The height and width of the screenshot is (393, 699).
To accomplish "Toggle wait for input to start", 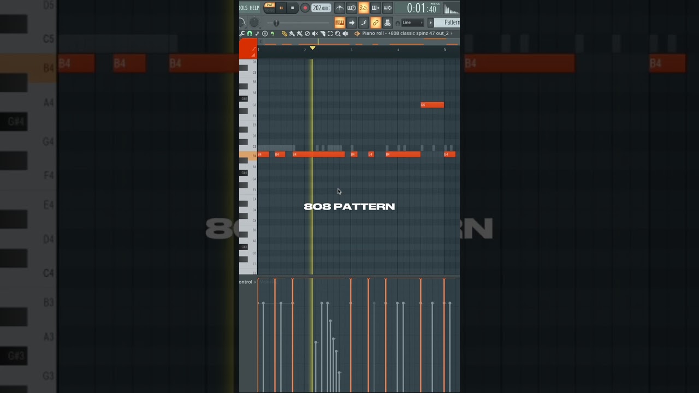I will coord(352,8).
